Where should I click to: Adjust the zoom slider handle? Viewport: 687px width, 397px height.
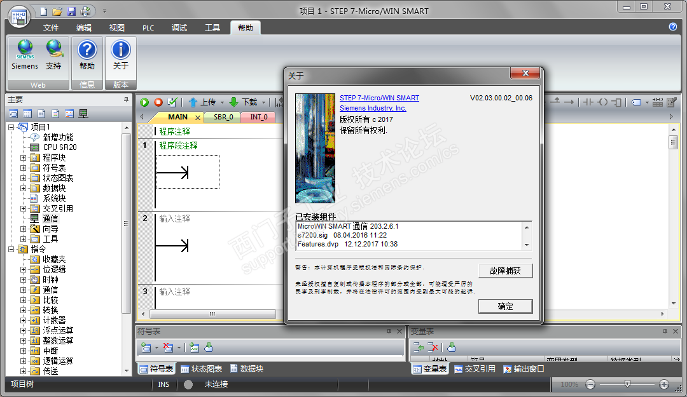627,384
